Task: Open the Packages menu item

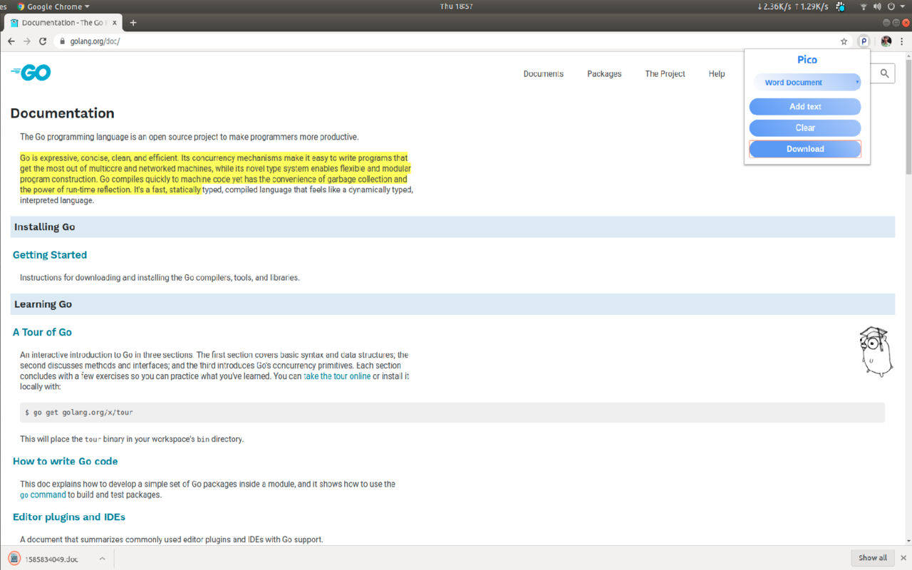Action: point(604,74)
